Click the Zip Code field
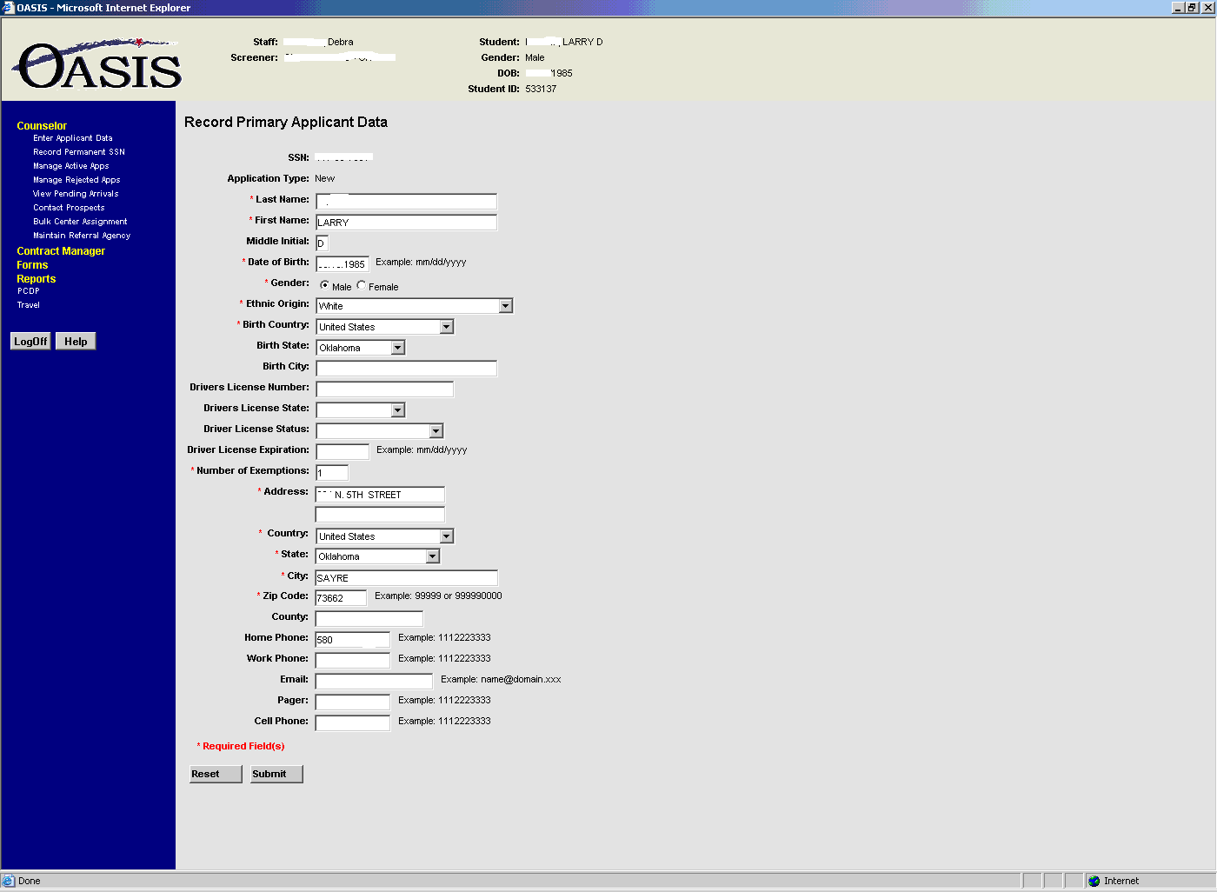Image resolution: width=1217 pixels, height=892 pixels. tap(341, 598)
